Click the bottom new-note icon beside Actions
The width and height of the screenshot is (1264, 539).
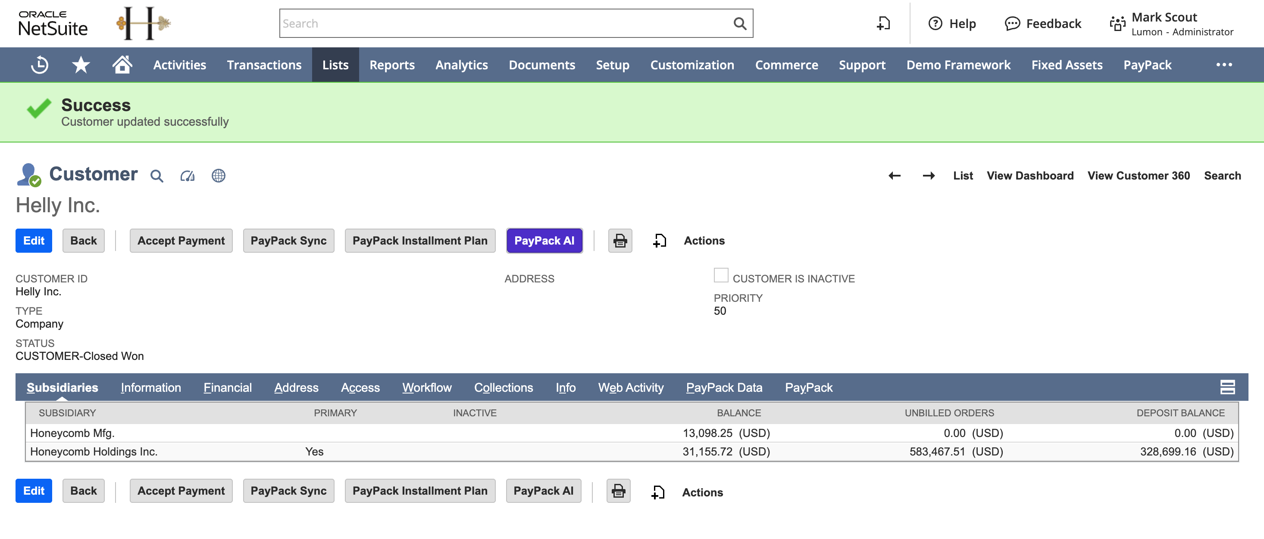pyautogui.click(x=658, y=492)
